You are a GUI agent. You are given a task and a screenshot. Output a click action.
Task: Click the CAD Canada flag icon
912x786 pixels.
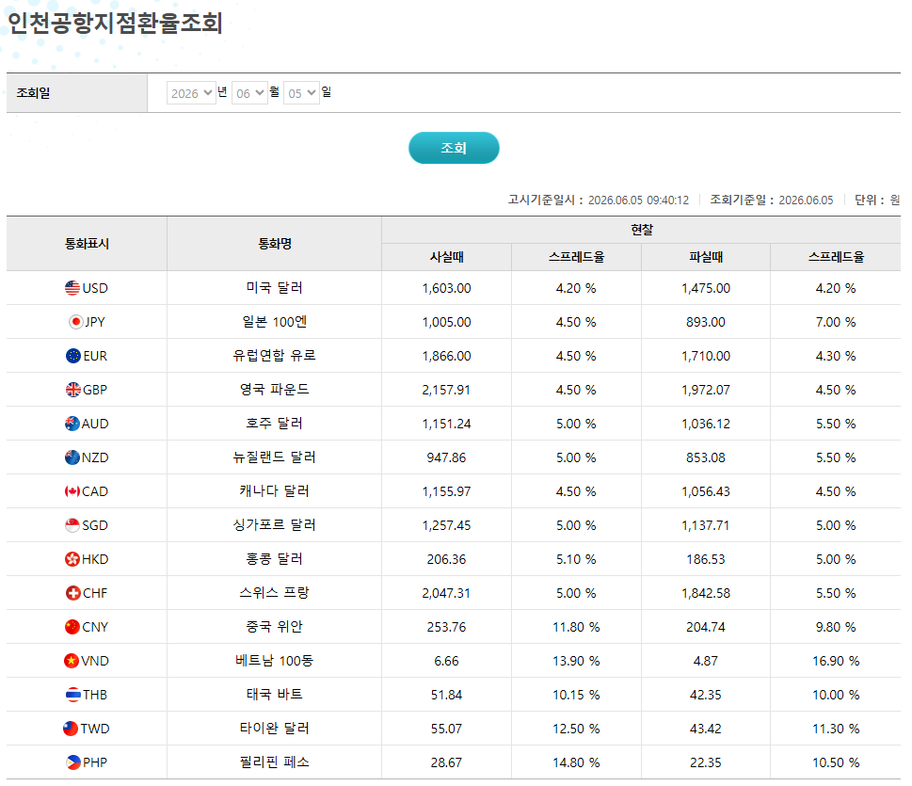pyautogui.click(x=72, y=491)
